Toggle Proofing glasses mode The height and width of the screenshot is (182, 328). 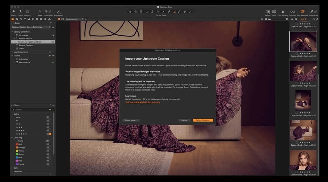pyautogui.click(x=293, y=12)
